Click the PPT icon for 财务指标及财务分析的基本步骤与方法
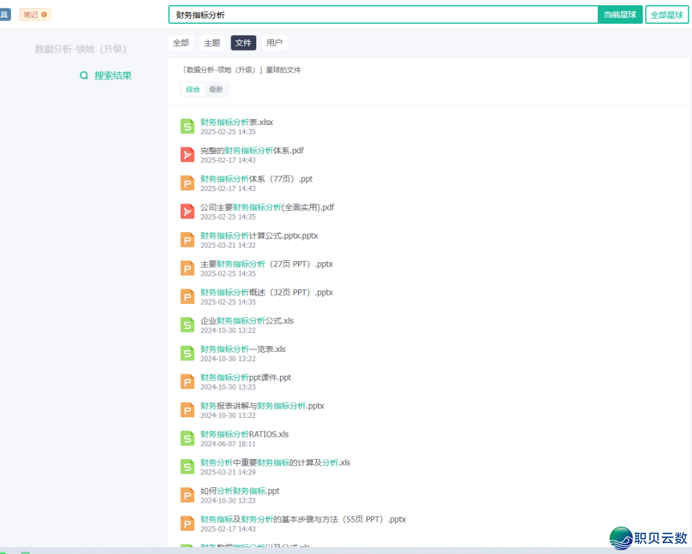This screenshot has width=692, height=554. tap(188, 523)
